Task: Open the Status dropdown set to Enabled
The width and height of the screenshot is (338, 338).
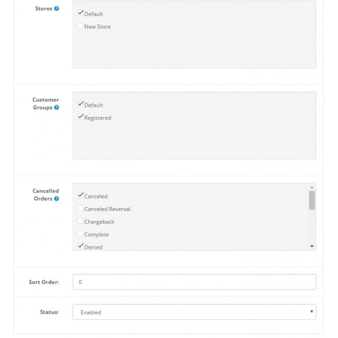Action: click(194, 312)
